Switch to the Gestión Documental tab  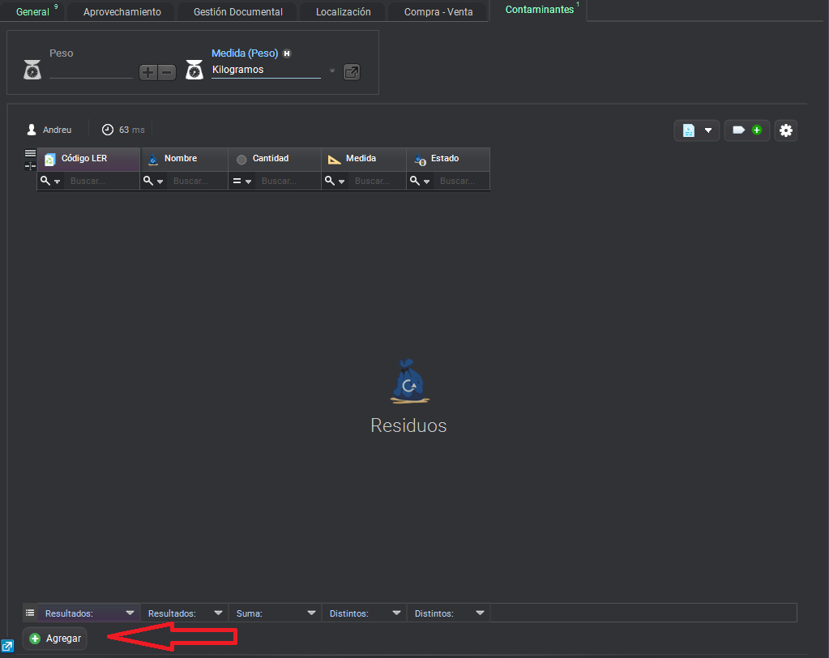pos(238,12)
